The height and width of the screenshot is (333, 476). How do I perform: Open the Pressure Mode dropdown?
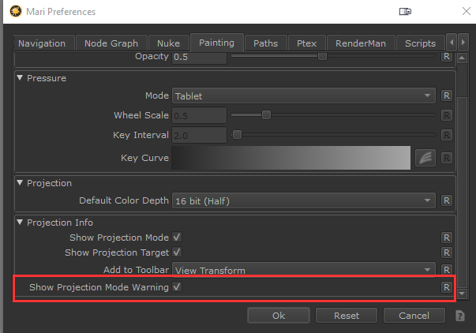coord(304,95)
